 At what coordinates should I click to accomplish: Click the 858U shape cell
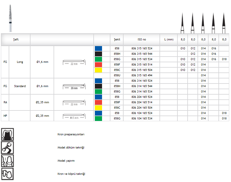click(117, 75)
